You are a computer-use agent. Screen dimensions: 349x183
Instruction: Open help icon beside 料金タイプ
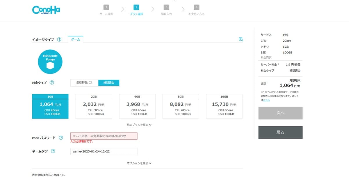[52, 82]
